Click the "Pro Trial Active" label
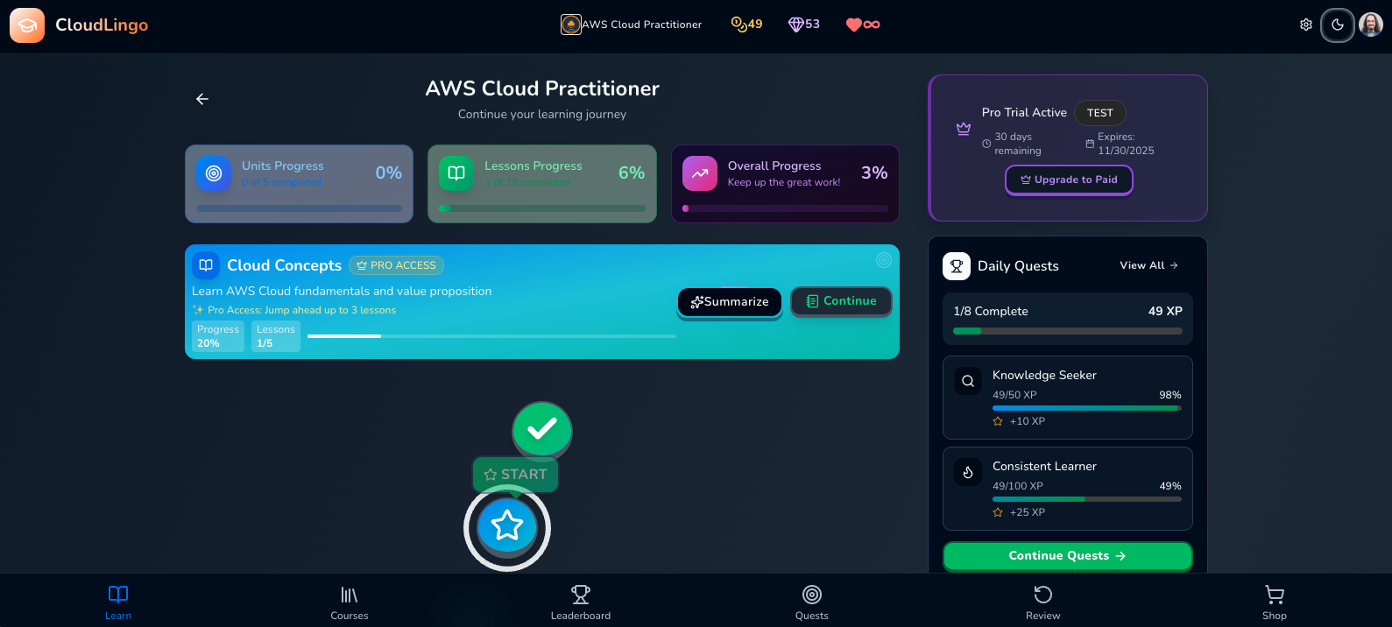This screenshot has width=1392, height=627. click(x=1024, y=113)
